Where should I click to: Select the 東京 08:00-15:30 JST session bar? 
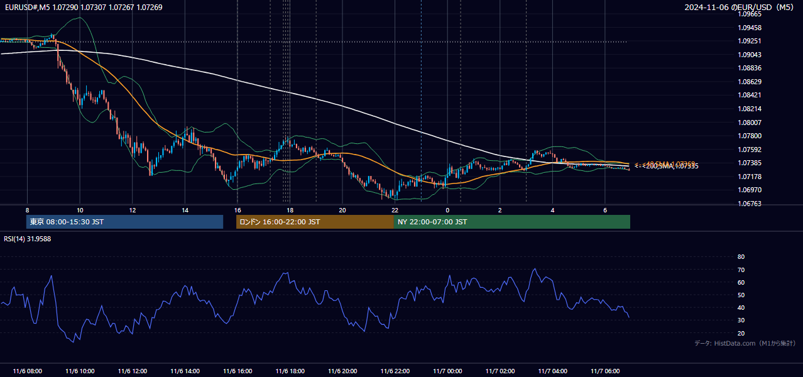click(x=124, y=222)
